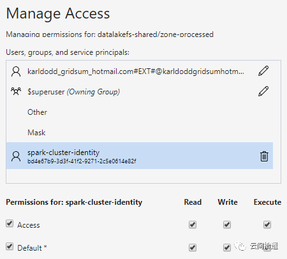287x259 pixels.
Task: Uncheck Default Read permission
Action: [193, 248]
